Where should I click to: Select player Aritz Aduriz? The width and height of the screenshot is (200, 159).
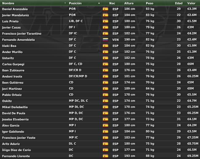pyautogui.click(x=11, y=144)
